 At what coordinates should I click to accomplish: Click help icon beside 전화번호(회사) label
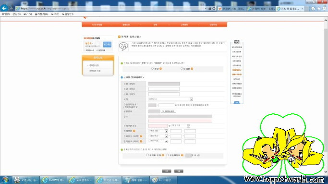[141, 141]
